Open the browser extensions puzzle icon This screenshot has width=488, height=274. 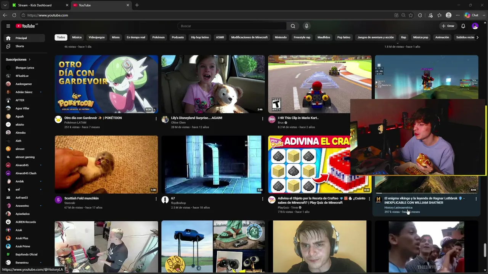point(420,15)
